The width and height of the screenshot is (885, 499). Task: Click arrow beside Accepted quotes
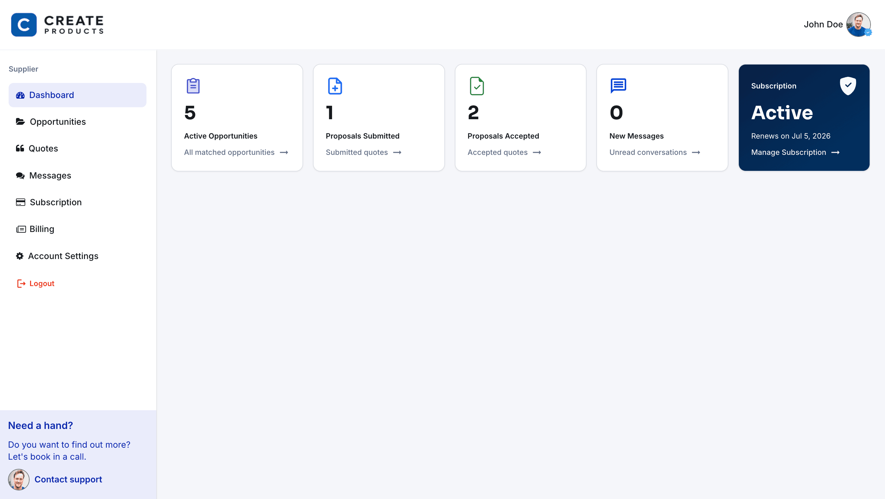point(537,153)
